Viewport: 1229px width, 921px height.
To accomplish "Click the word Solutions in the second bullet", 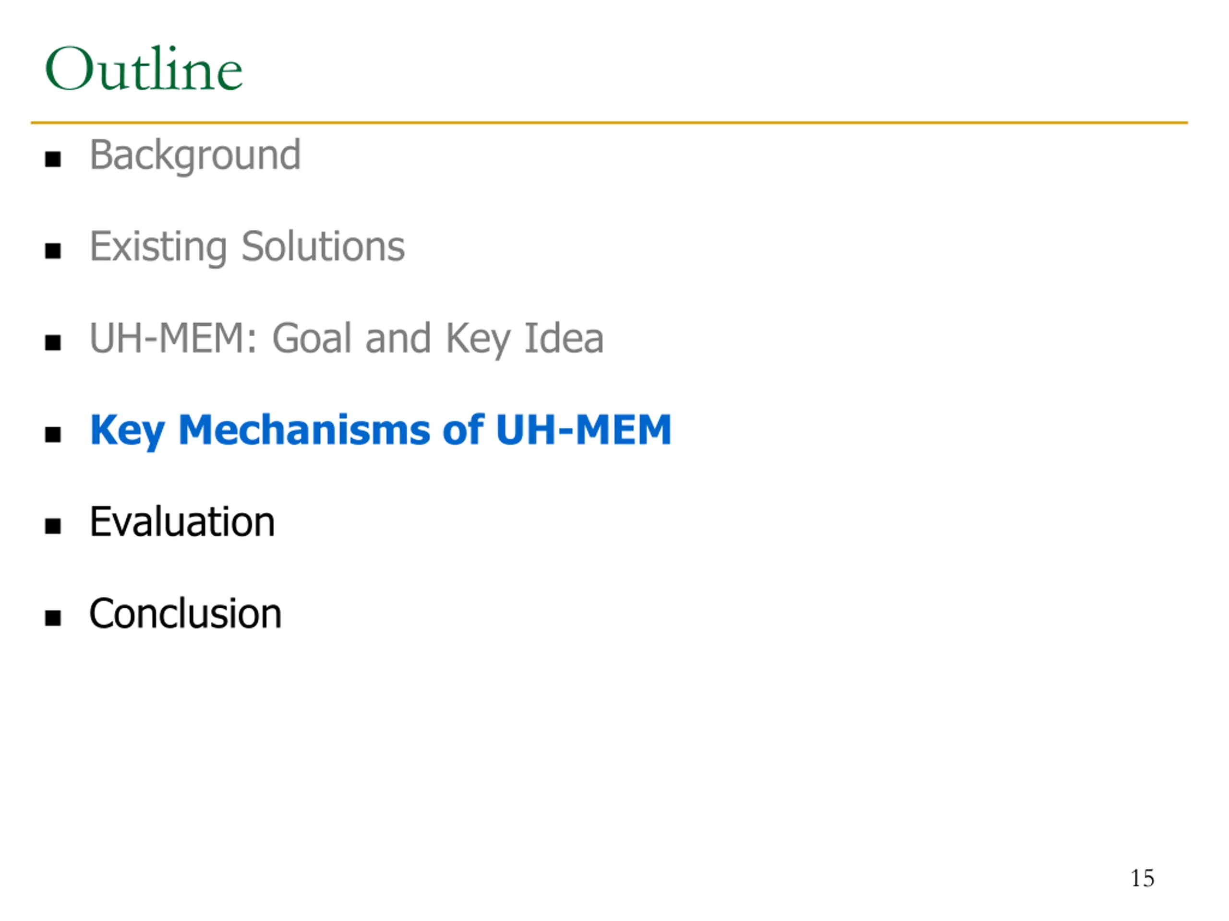I will tap(324, 247).
